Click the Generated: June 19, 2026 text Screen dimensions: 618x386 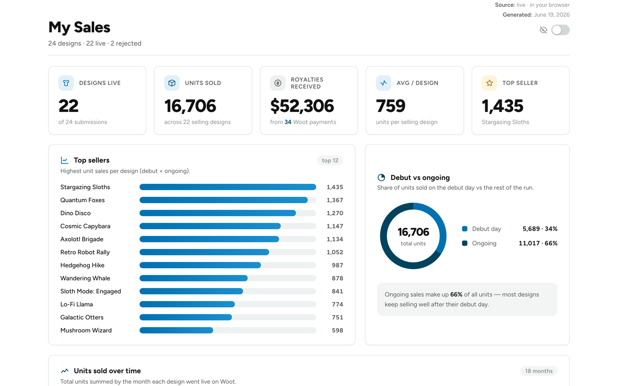pyautogui.click(x=536, y=15)
